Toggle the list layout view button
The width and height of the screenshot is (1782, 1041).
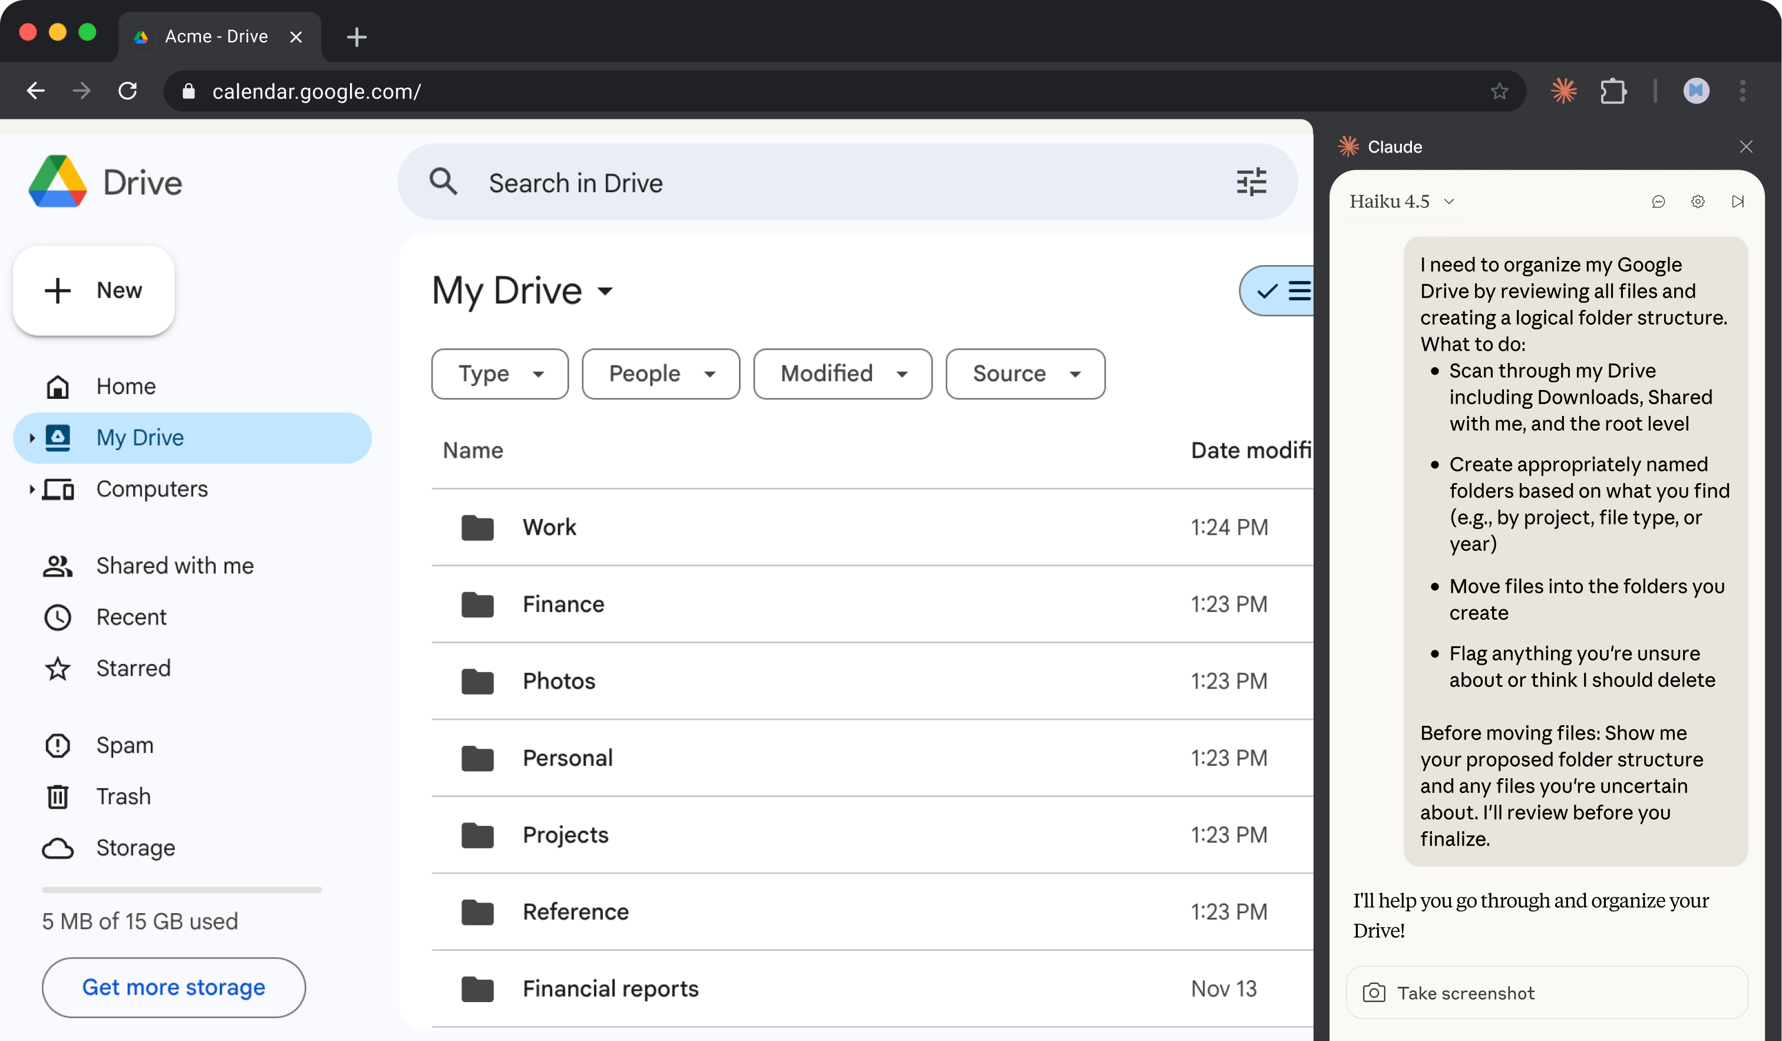[1283, 290]
